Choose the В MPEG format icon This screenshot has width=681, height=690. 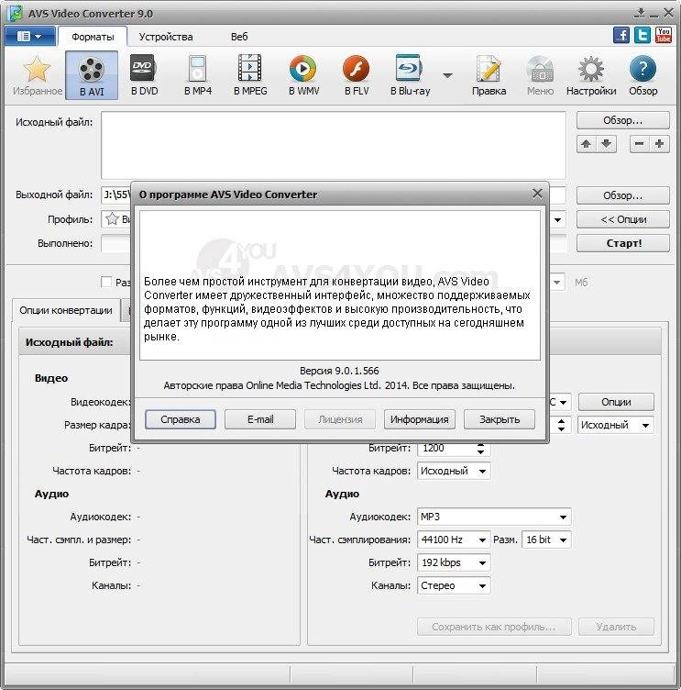click(250, 75)
